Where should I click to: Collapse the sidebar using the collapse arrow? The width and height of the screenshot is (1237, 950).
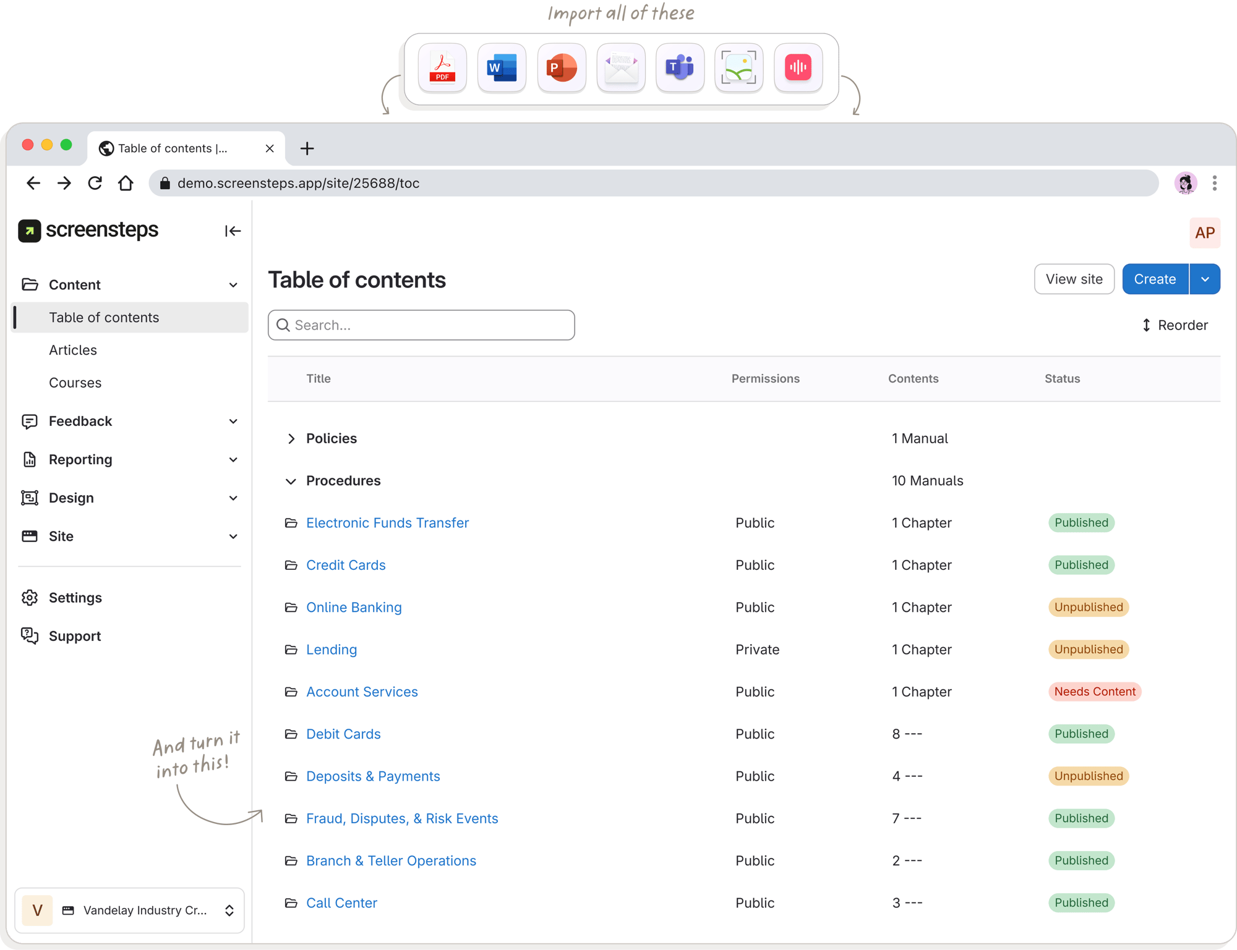click(x=233, y=231)
